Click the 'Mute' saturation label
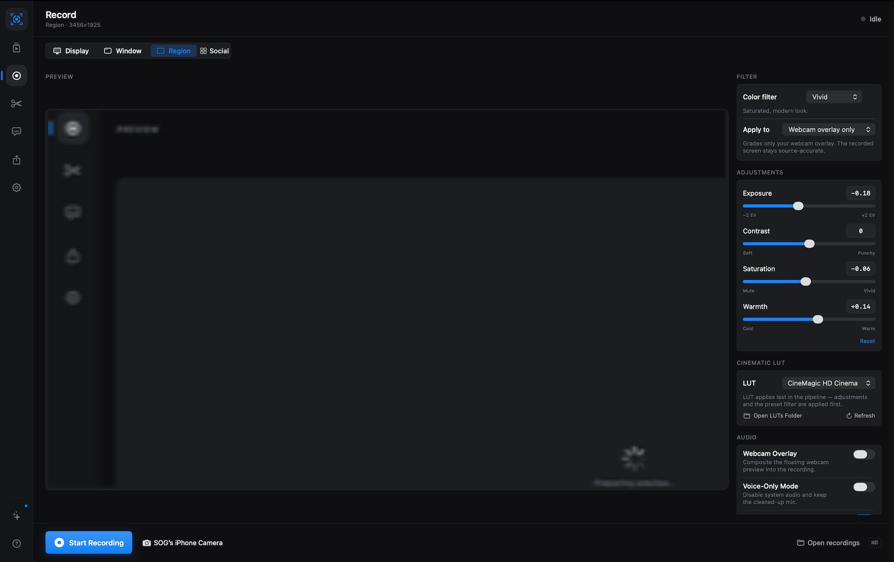Screen dimensions: 894x562 748,291
